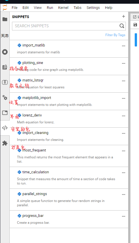Open the command palette sidebar icon
This screenshot has height=243, width=139.
pyautogui.click(x=5, y=67)
